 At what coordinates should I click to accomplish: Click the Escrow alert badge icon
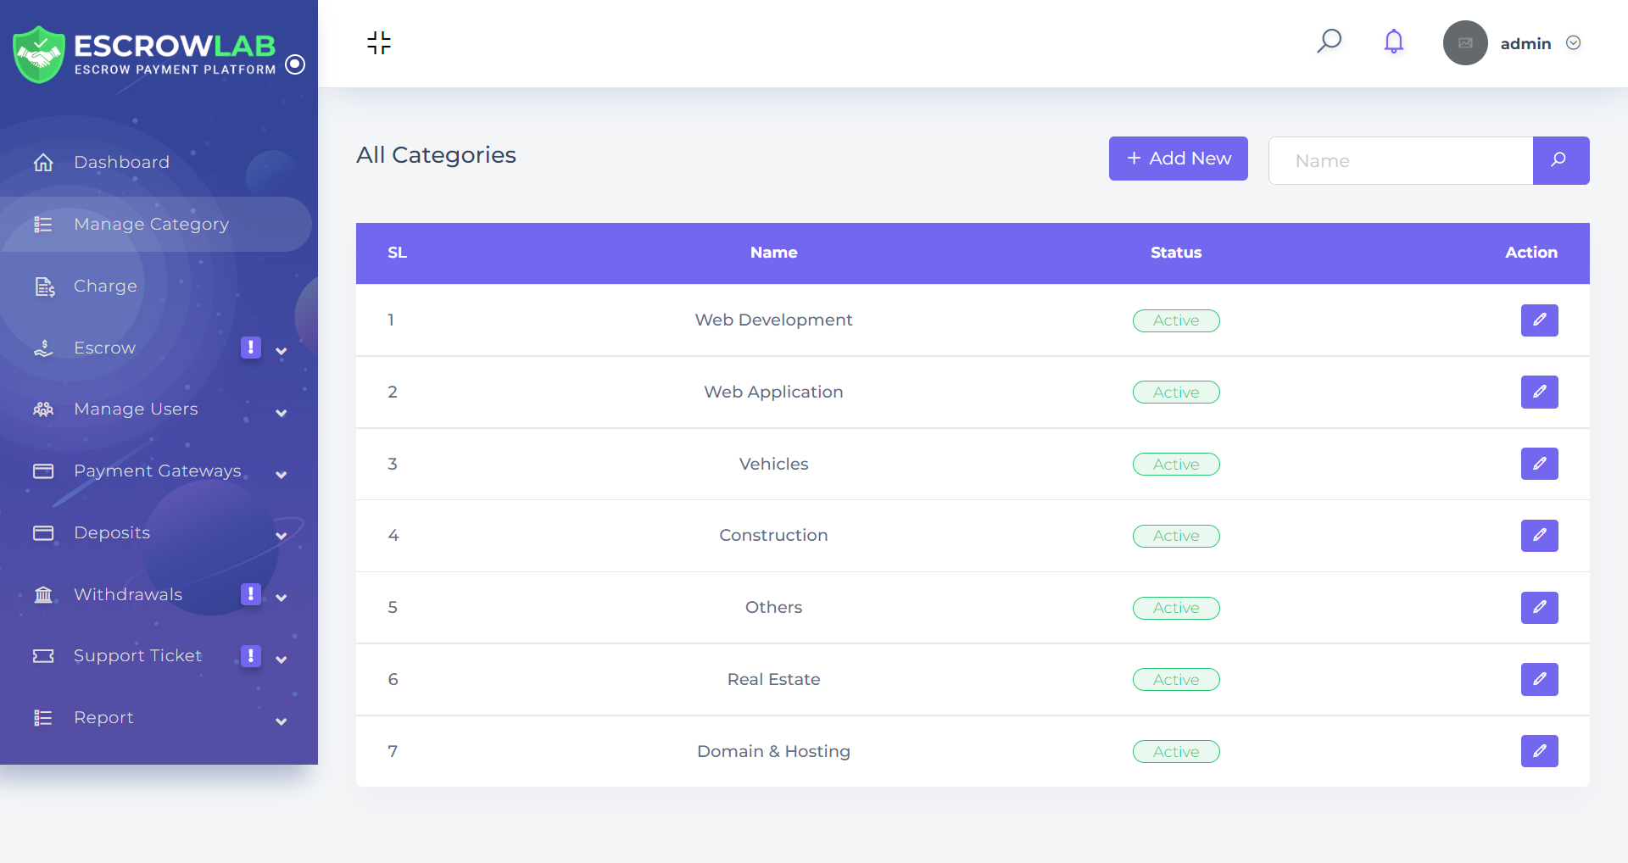(250, 348)
